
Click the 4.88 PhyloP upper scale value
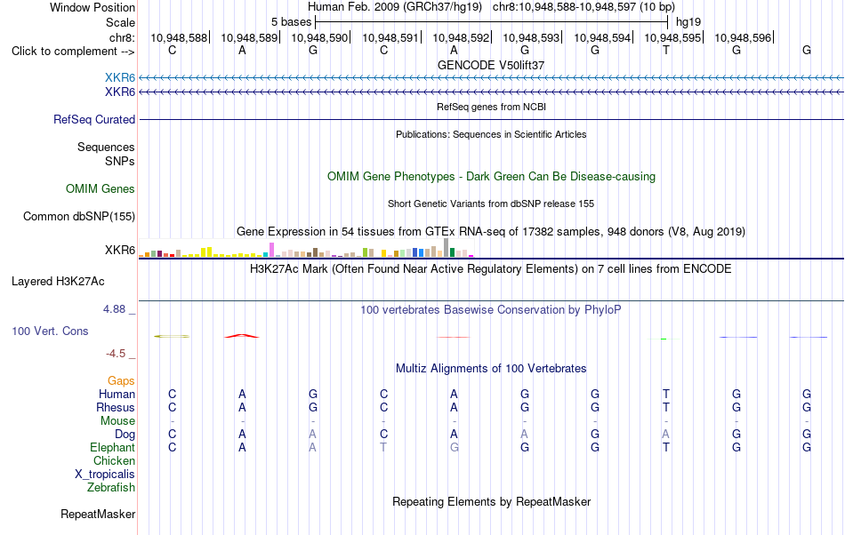point(114,309)
